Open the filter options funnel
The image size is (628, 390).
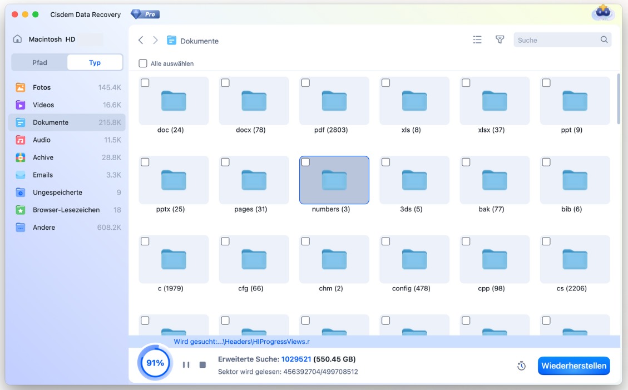[500, 40]
